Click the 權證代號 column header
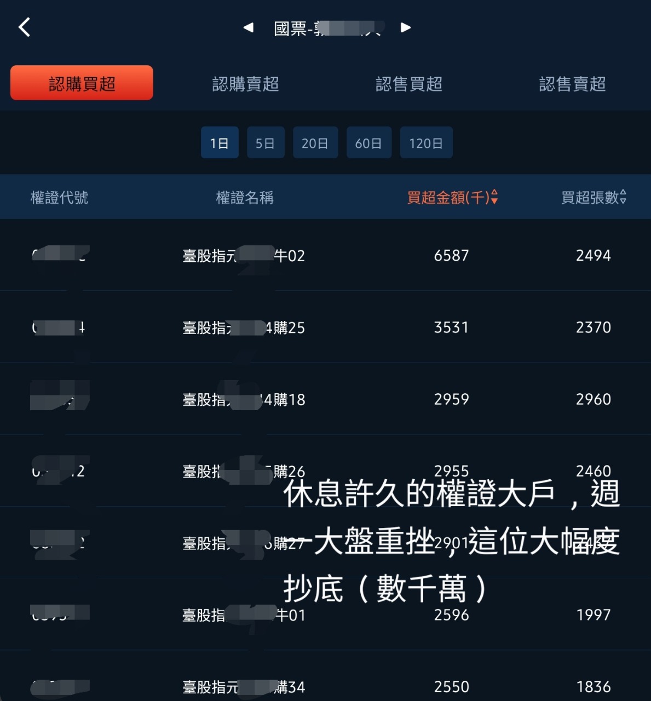 pos(59,197)
